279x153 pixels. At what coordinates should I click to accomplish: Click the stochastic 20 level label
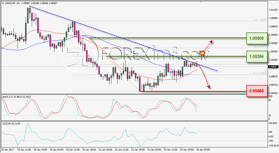(270, 116)
